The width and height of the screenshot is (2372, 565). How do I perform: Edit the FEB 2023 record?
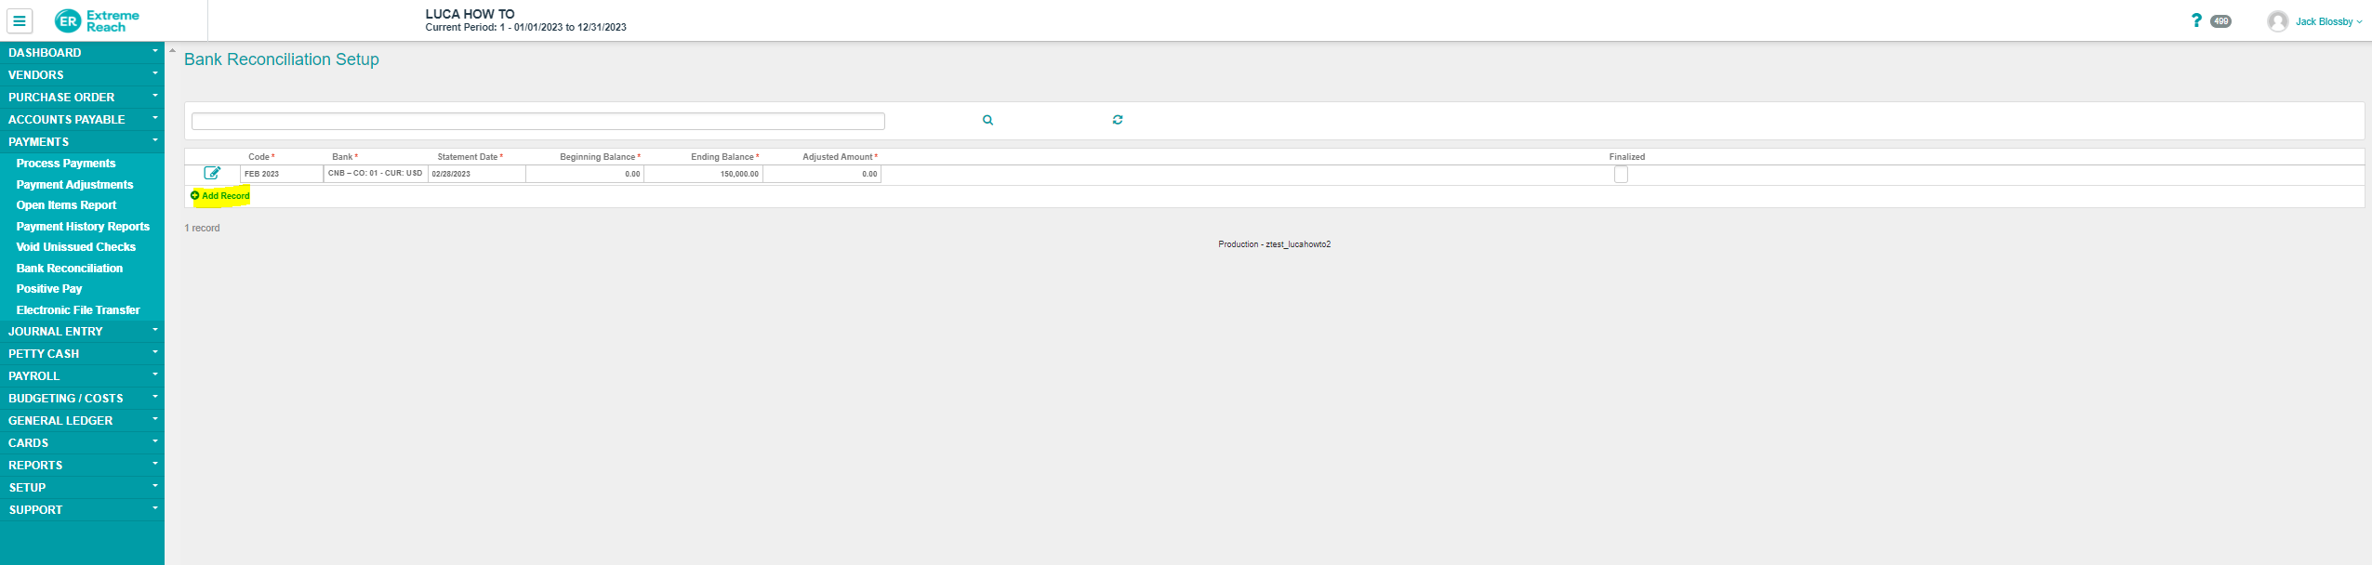tap(212, 173)
